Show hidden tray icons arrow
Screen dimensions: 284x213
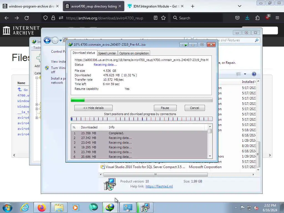coord(236,208)
